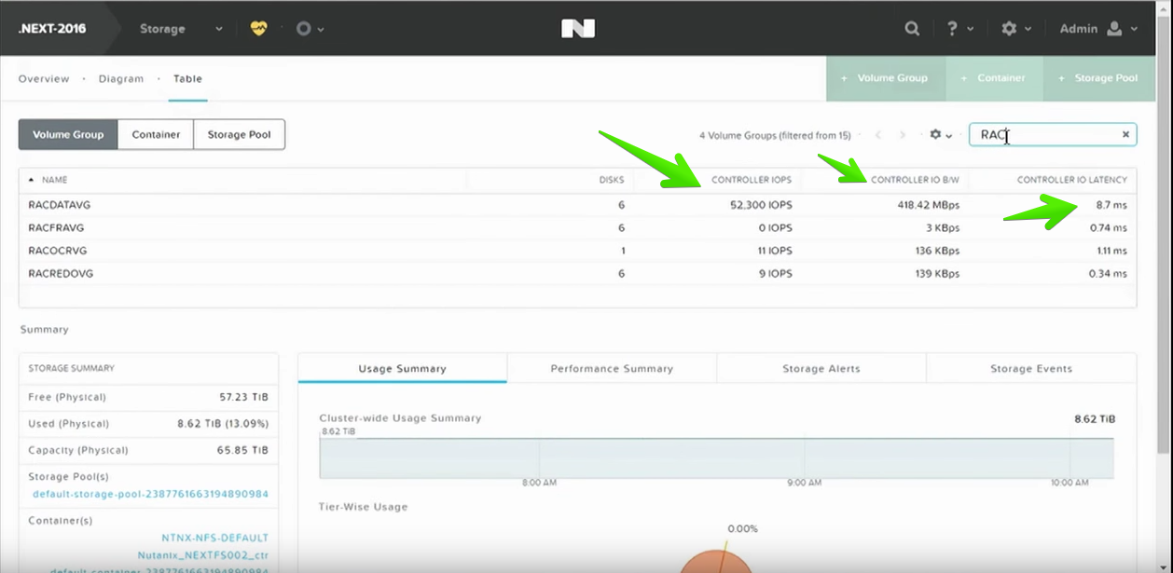The height and width of the screenshot is (573, 1173).
Task: Go to previous page arrow
Action: [878, 135]
